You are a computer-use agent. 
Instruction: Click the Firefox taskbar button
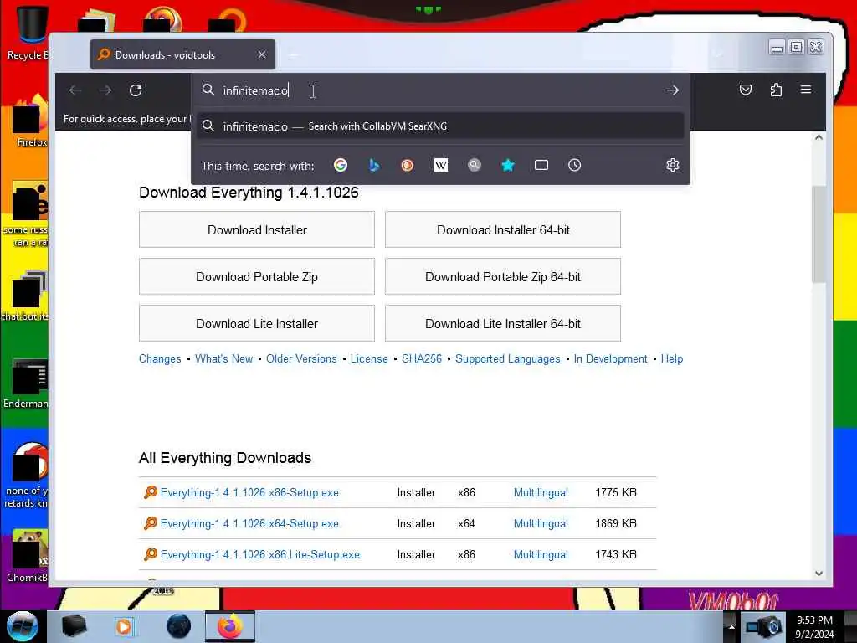230,626
